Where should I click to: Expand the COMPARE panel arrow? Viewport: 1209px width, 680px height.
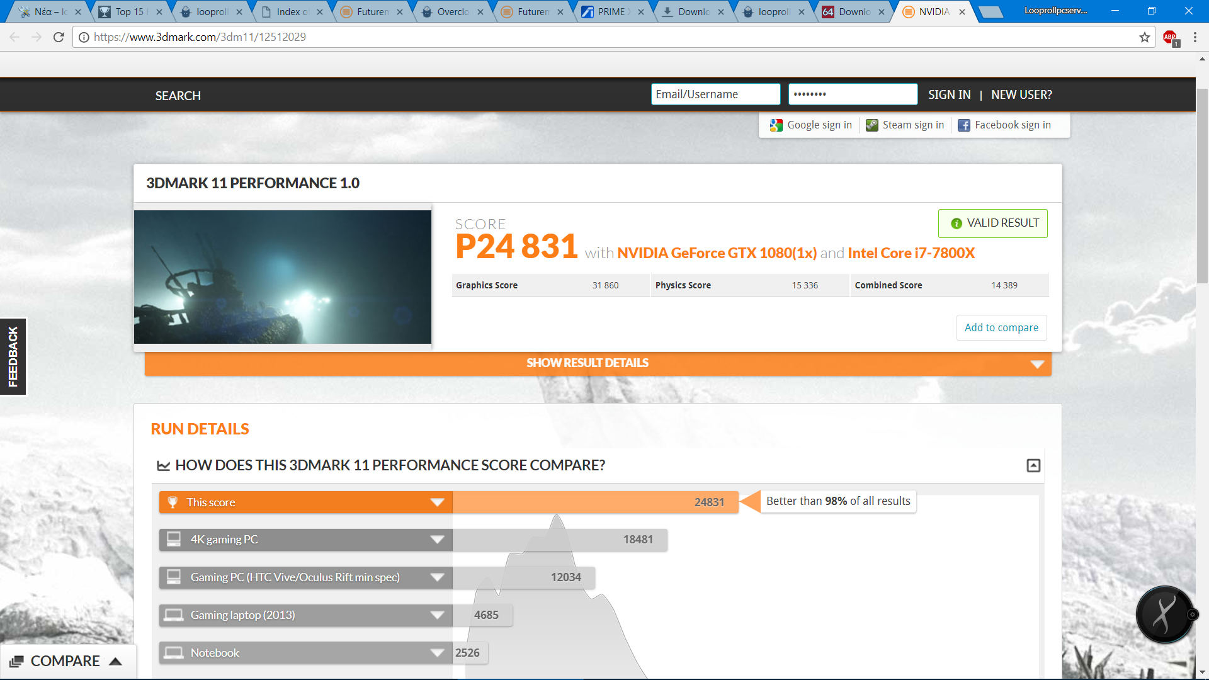click(115, 661)
